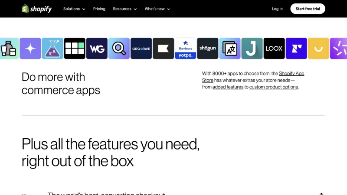This screenshot has height=195, width=347.
Task: Open the Yotpo Reviews app icon
Action: pos(185,49)
